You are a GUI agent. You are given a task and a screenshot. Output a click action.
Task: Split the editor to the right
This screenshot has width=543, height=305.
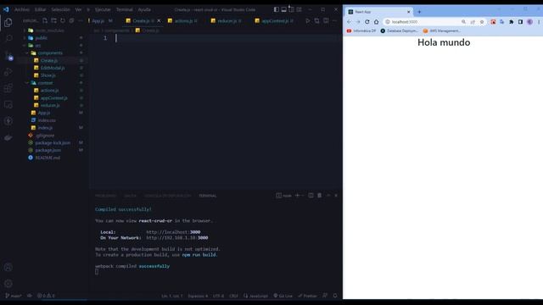326,20
